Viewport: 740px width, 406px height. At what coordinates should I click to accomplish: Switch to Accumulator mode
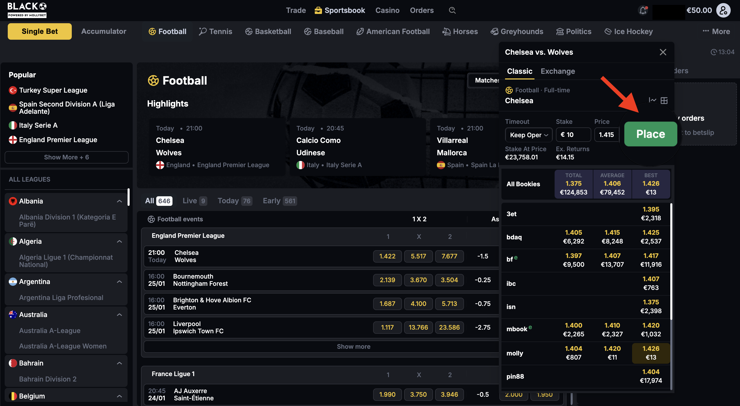coord(104,31)
